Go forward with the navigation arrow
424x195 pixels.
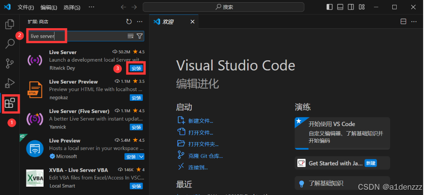(134, 7)
